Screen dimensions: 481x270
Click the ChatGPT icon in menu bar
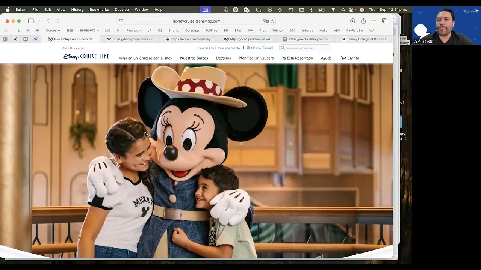(x=226, y=10)
